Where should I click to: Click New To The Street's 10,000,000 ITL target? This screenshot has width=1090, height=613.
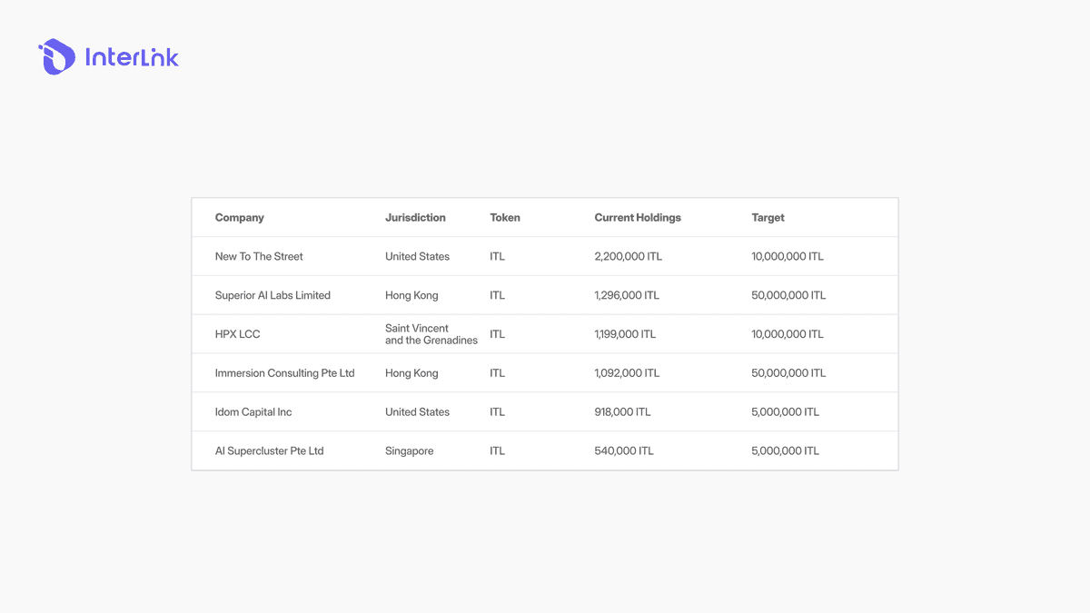point(788,256)
